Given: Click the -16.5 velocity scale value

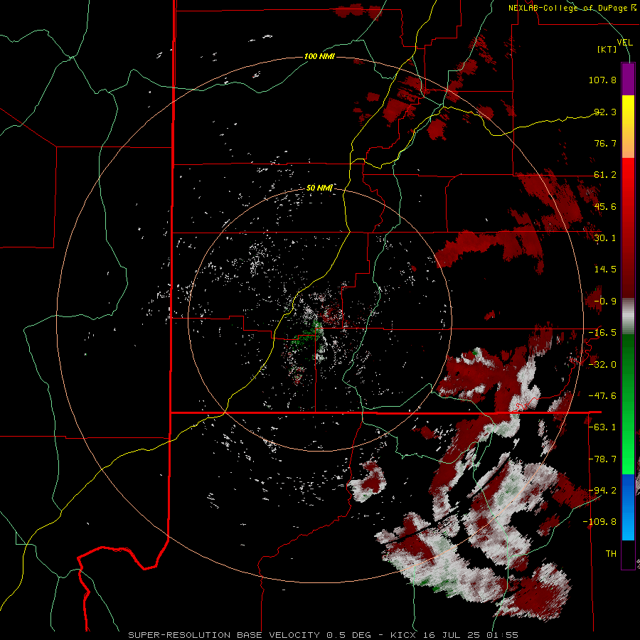Looking at the screenshot, I should (602, 333).
